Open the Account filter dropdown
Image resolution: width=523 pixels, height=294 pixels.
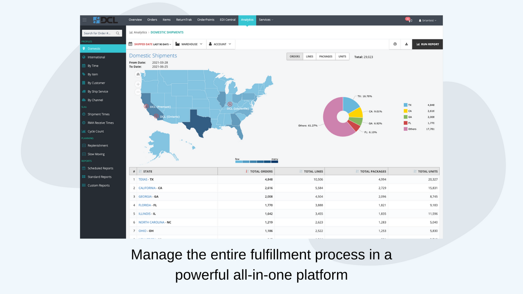tap(220, 44)
